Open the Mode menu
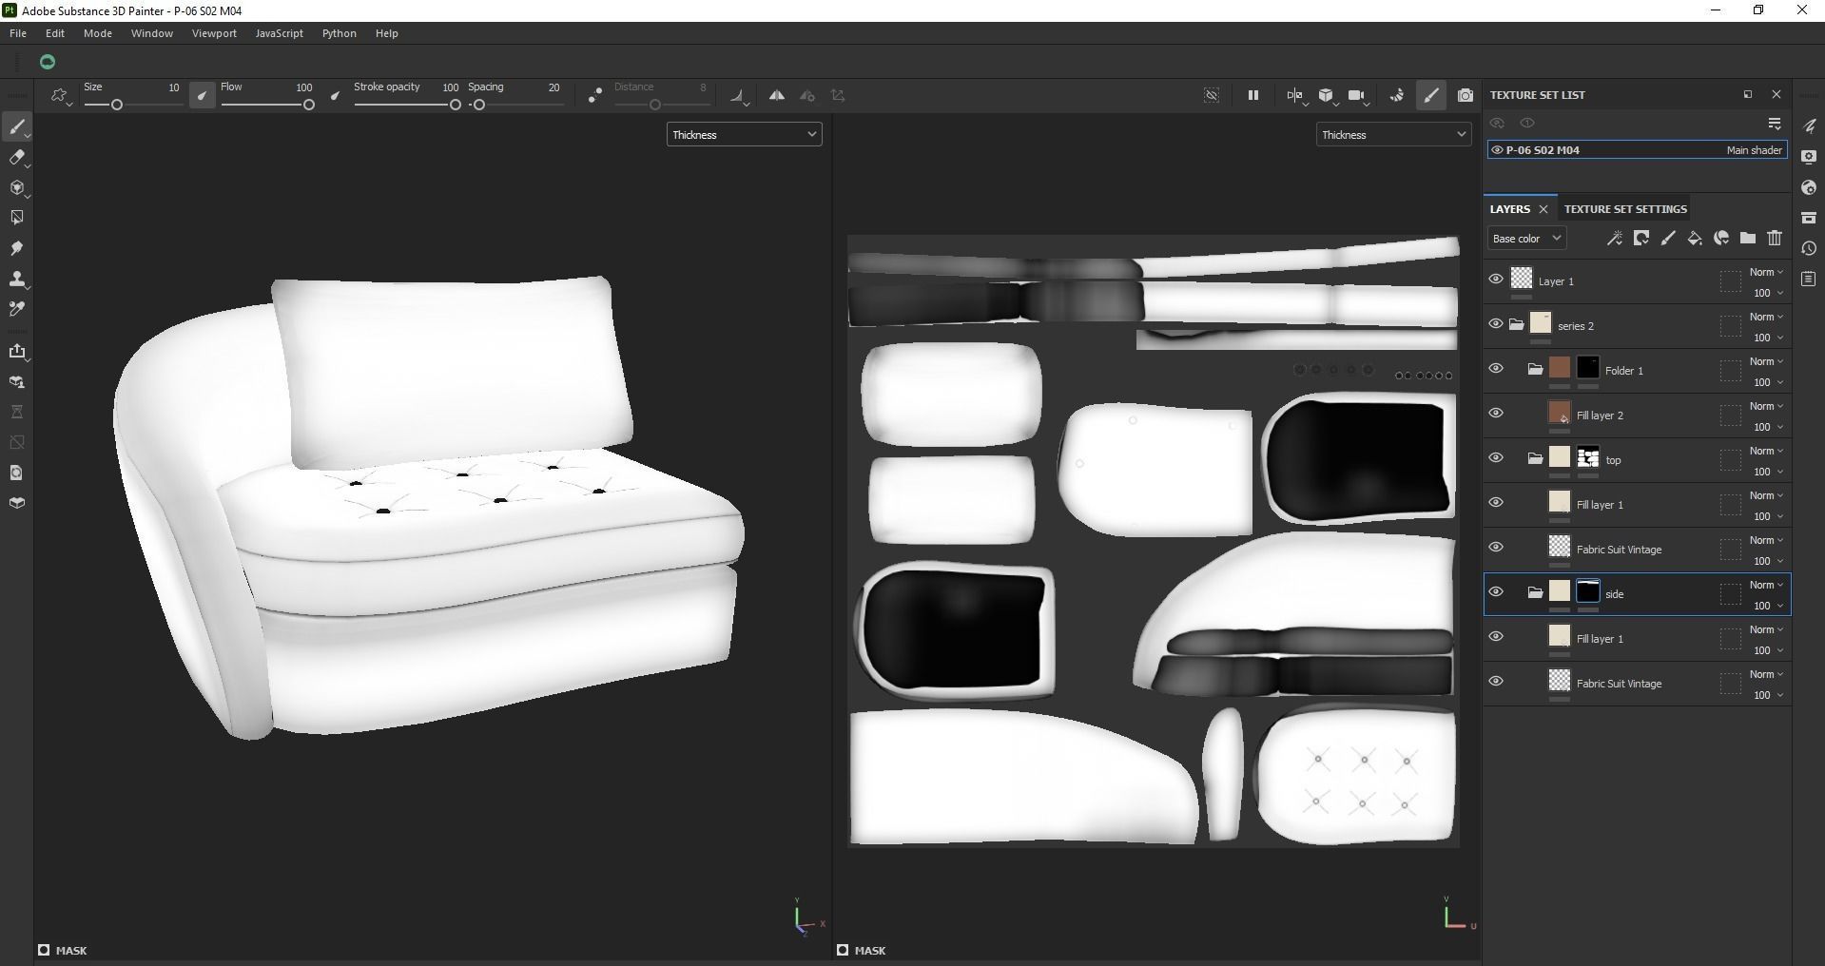1825x966 pixels. (98, 33)
